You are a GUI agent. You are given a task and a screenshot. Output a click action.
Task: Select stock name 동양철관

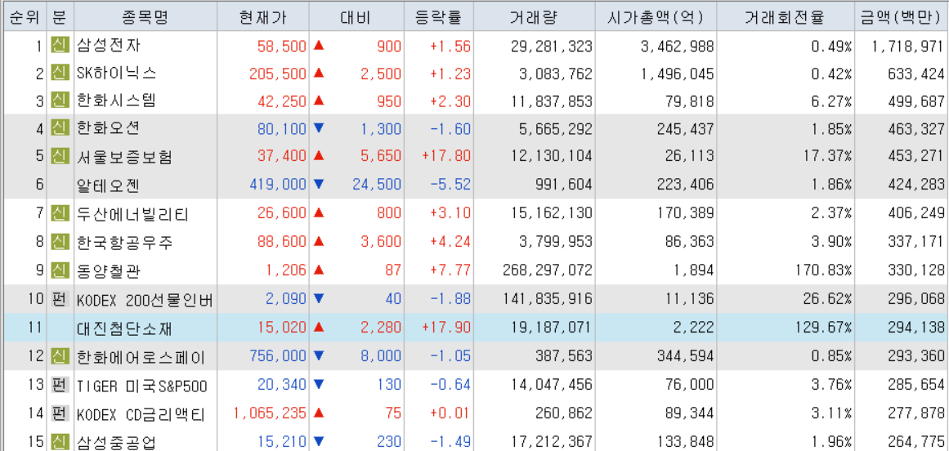tap(110, 270)
